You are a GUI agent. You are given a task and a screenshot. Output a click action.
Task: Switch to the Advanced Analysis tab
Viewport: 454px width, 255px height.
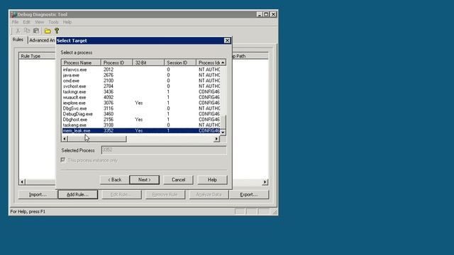42,40
